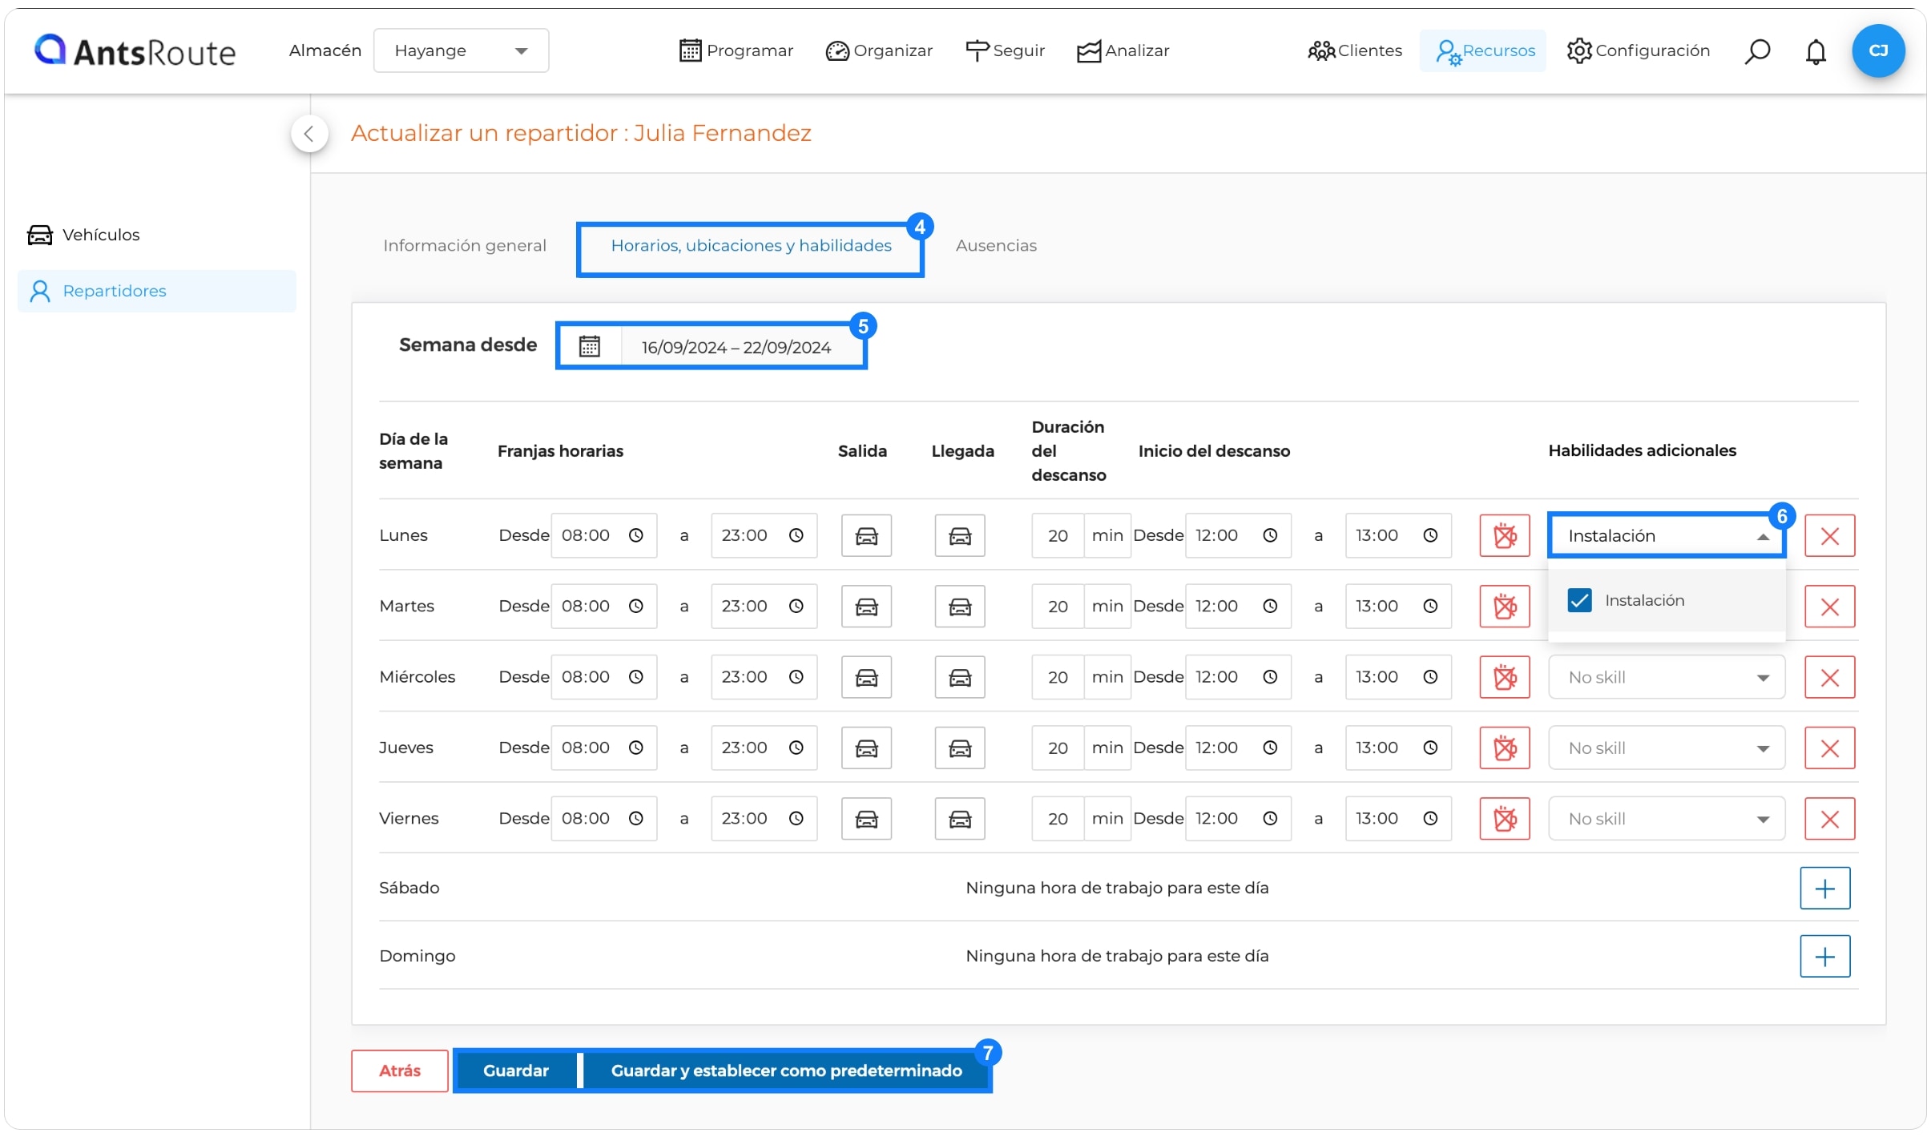The width and height of the screenshot is (1931, 1137).
Task: Click Guardar y establecer como predeterminado
Action: [786, 1070]
